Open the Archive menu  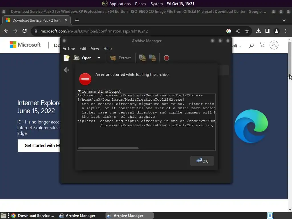tap(69, 48)
